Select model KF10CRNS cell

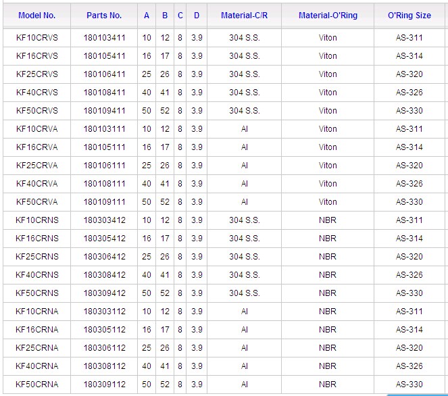[37, 220]
